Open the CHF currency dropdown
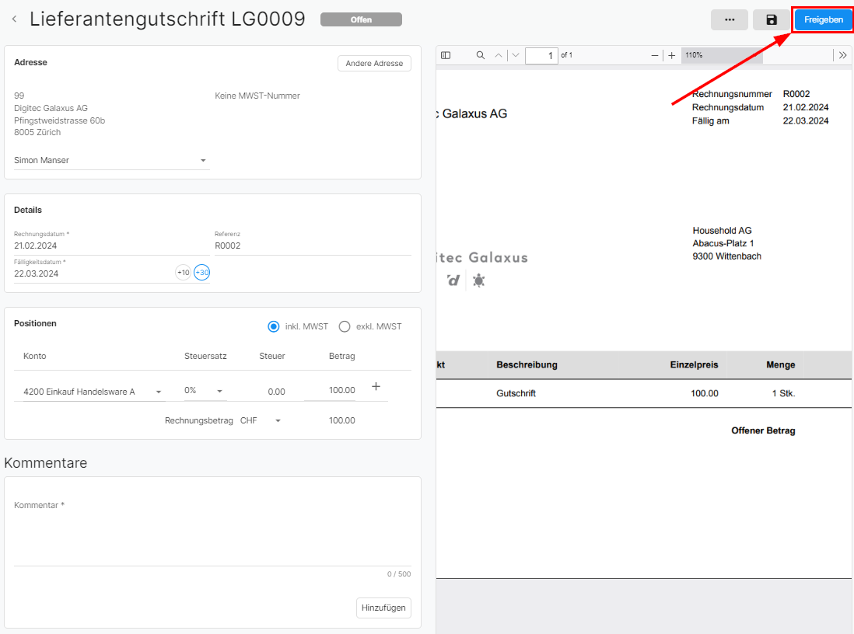The height and width of the screenshot is (634, 854). tap(278, 420)
